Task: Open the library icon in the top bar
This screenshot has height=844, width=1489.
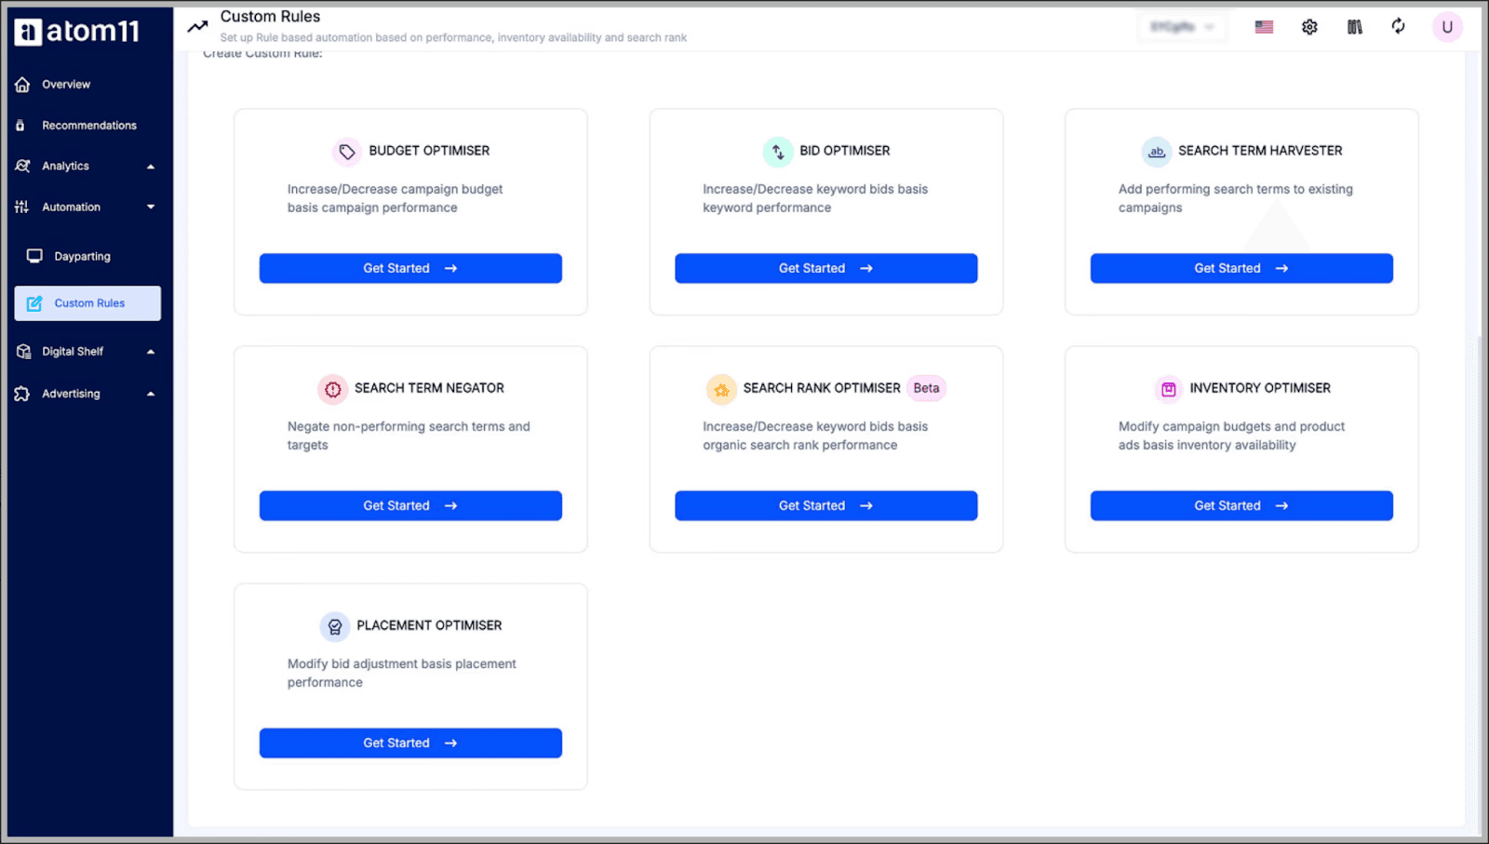Action: pyautogui.click(x=1353, y=26)
